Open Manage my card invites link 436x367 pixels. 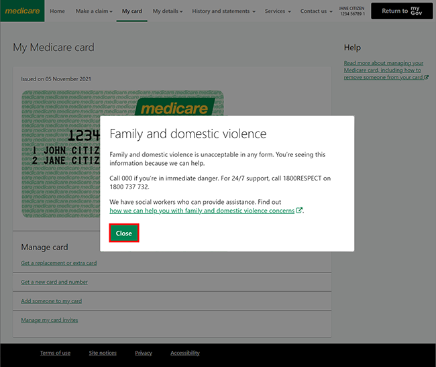tap(50, 320)
